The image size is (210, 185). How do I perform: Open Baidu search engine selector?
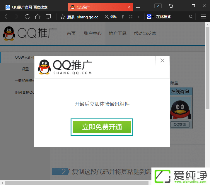coord(150,17)
